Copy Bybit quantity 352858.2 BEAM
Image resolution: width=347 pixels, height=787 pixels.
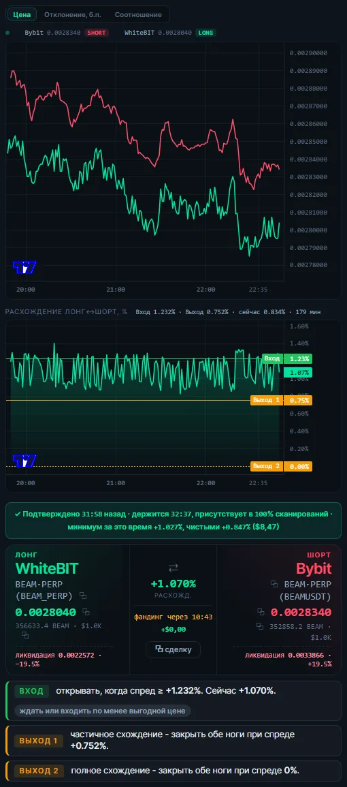[x=260, y=626]
